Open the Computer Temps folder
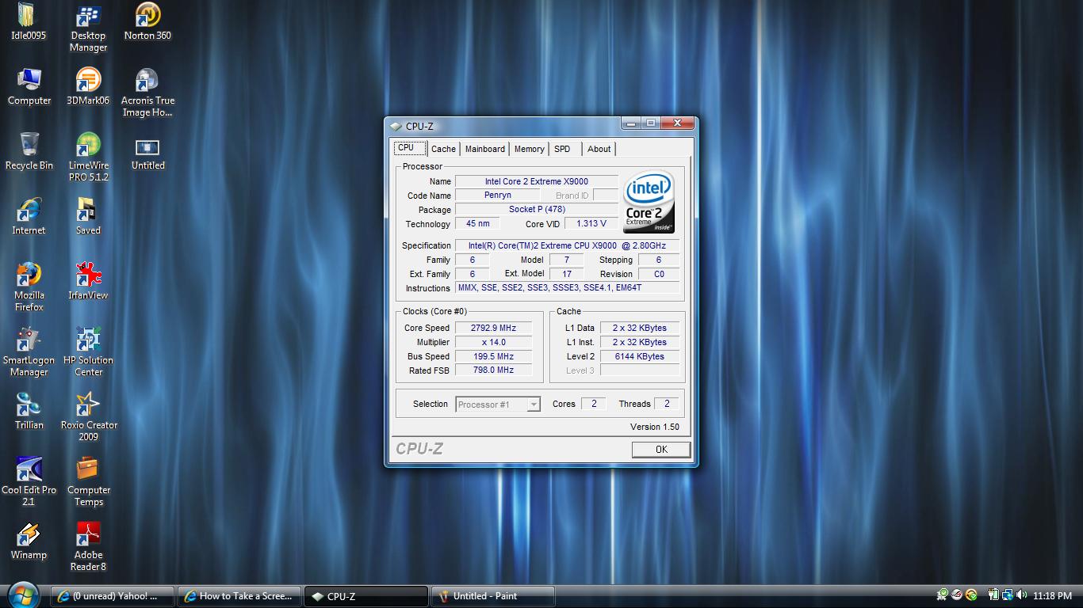Viewport: 1083px width, 608px height. pyautogui.click(x=88, y=481)
